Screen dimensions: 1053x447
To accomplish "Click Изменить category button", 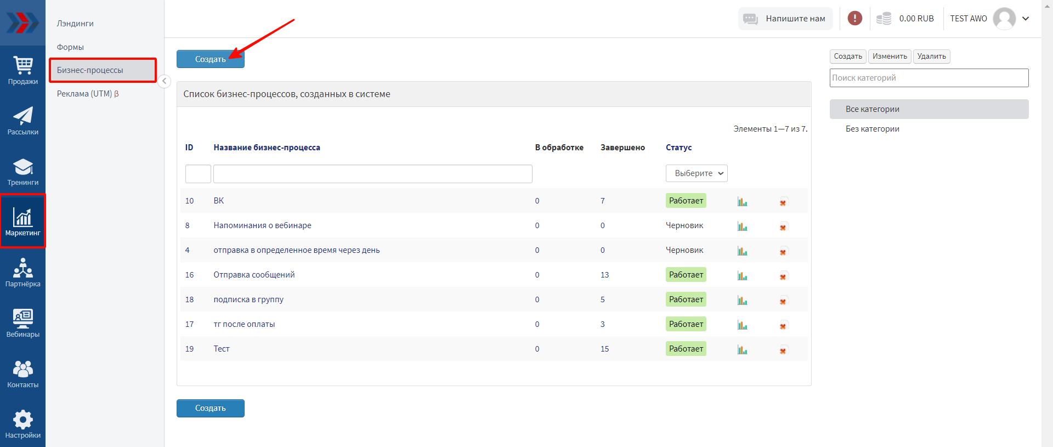I will 890,56.
